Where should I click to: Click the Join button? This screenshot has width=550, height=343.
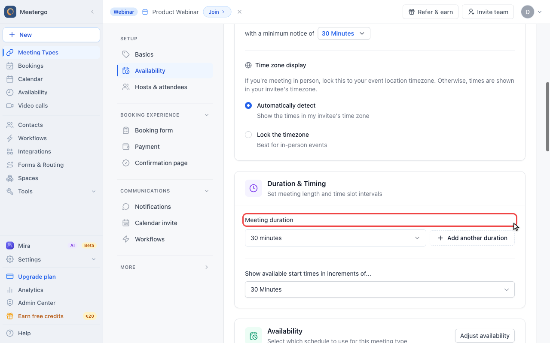click(x=217, y=12)
